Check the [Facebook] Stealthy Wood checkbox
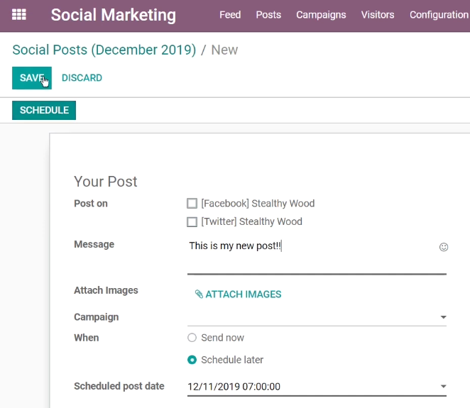470x408 pixels. (192, 203)
